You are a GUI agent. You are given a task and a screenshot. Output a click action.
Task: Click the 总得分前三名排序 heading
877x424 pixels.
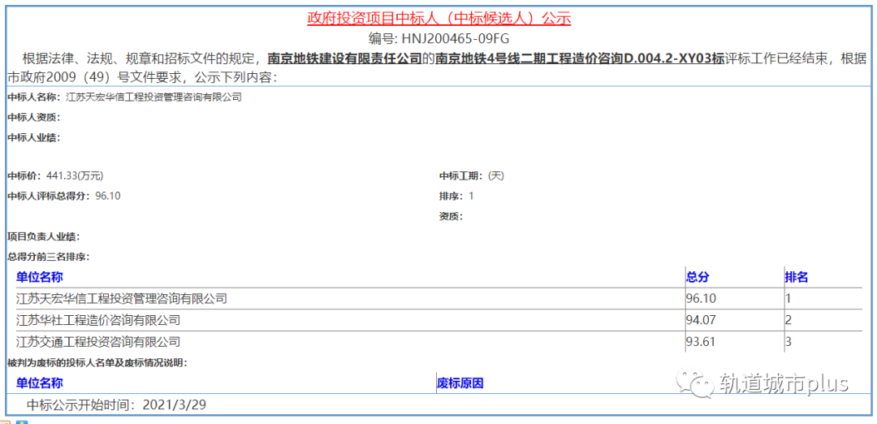50,257
